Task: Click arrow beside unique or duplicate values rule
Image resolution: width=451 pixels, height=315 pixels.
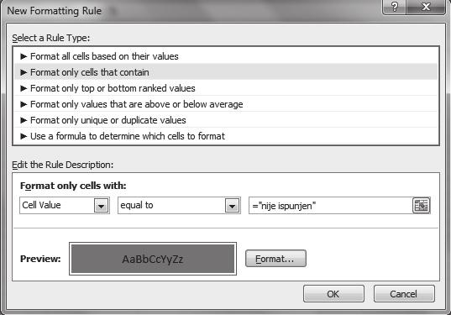Action: (x=24, y=120)
